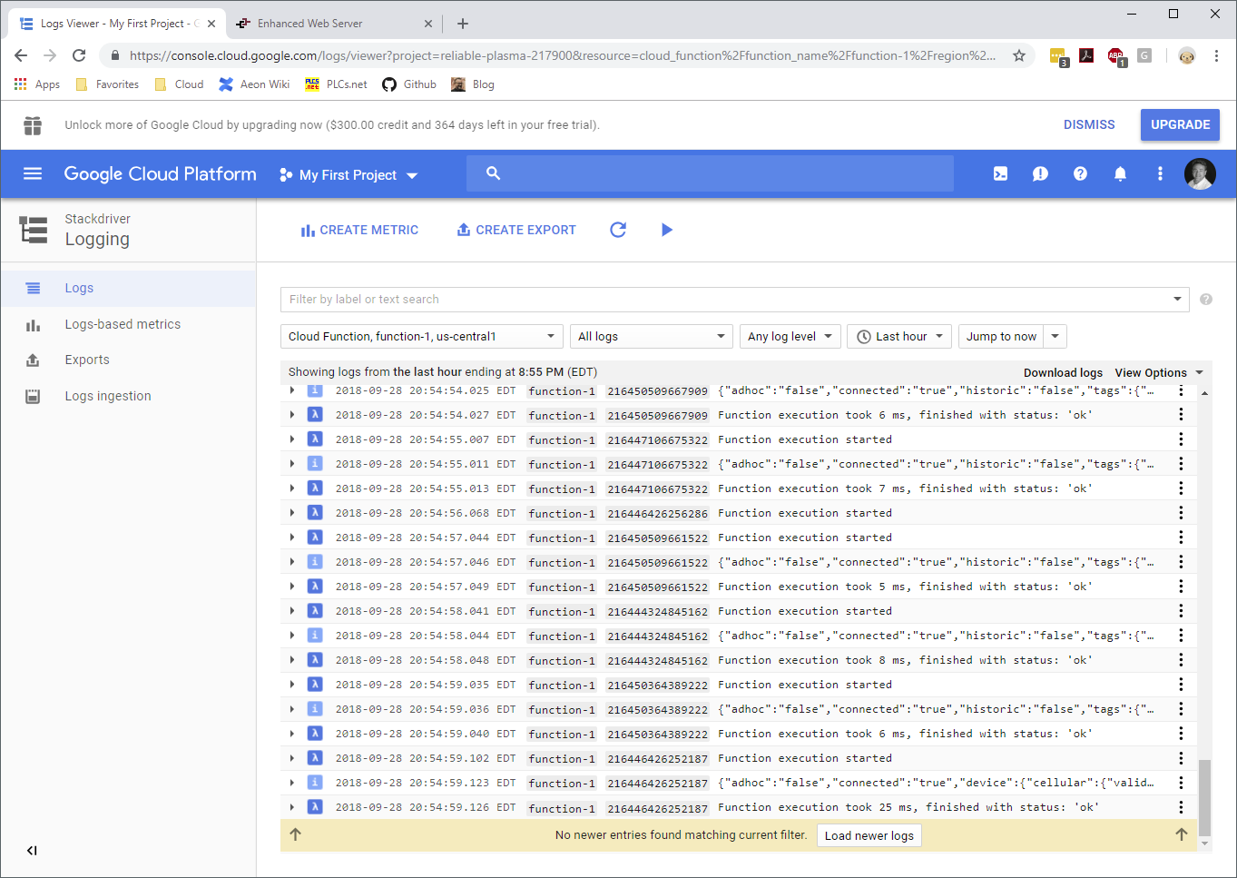Viewport: 1237px width, 878px height.
Task: Open Chrome's three-dot menu
Action: pyautogui.click(x=1217, y=55)
